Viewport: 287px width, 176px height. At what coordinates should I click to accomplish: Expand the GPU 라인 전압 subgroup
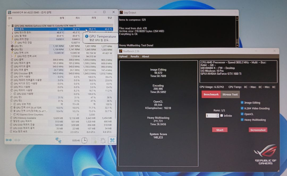pos(12,43)
